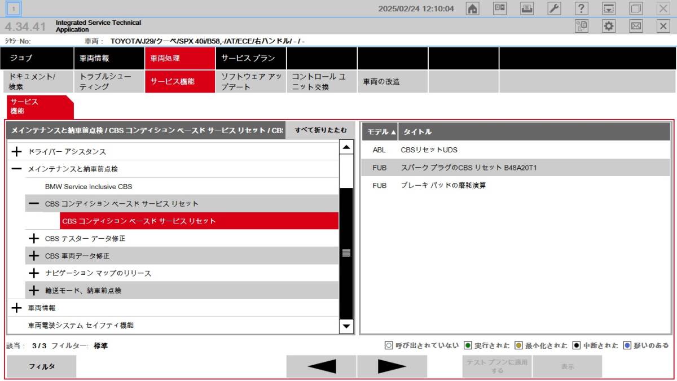
Task: Open the 車両情報 top menu tab
Action: click(109, 58)
